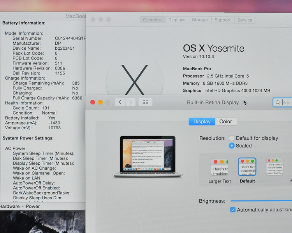Click the OS X Yosemite X logo
The height and width of the screenshot is (233, 292).
(135, 80)
